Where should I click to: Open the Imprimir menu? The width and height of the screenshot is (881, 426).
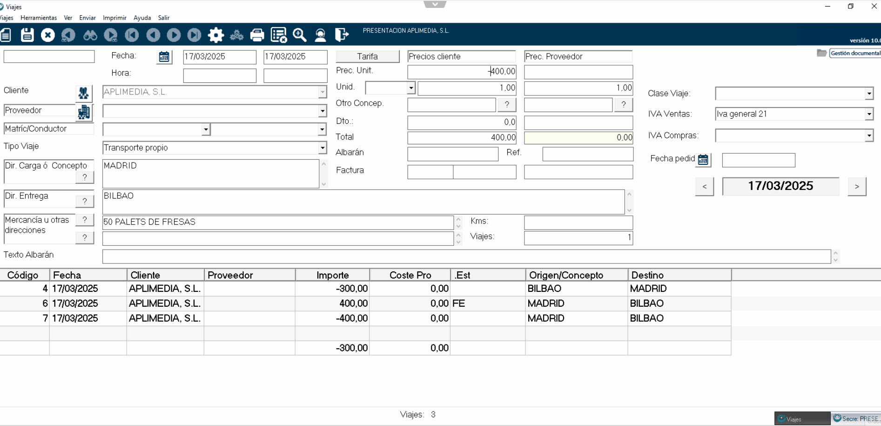pyautogui.click(x=114, y=18)
